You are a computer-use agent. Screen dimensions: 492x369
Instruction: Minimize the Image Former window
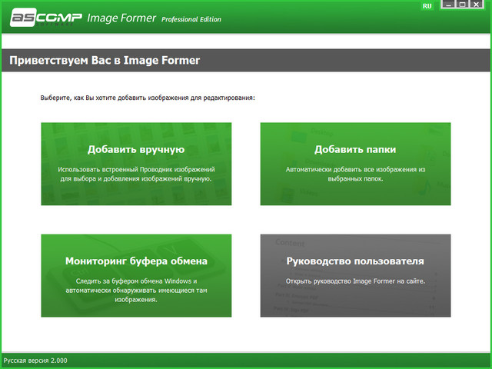(445, 5)
